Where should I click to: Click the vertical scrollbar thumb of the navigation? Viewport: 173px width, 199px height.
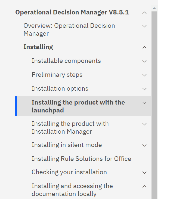pyautogui.click(x=154, y=103)
